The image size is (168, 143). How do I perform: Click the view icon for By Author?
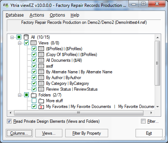[x=41, y=78]
